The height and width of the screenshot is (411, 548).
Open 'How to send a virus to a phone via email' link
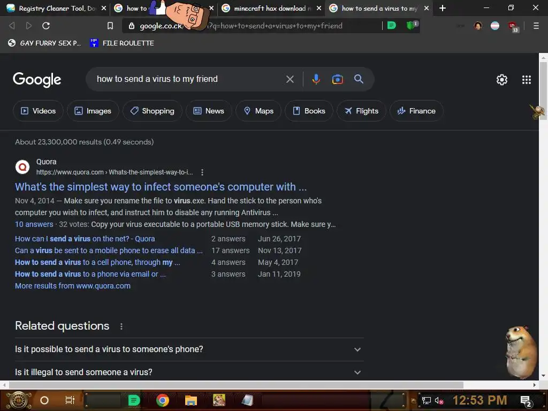pos(90,274)
